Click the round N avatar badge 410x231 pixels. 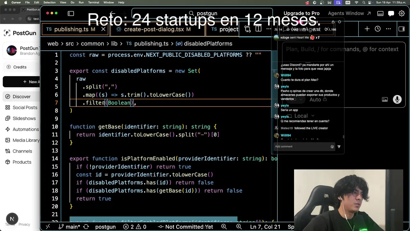coord(12,219)
